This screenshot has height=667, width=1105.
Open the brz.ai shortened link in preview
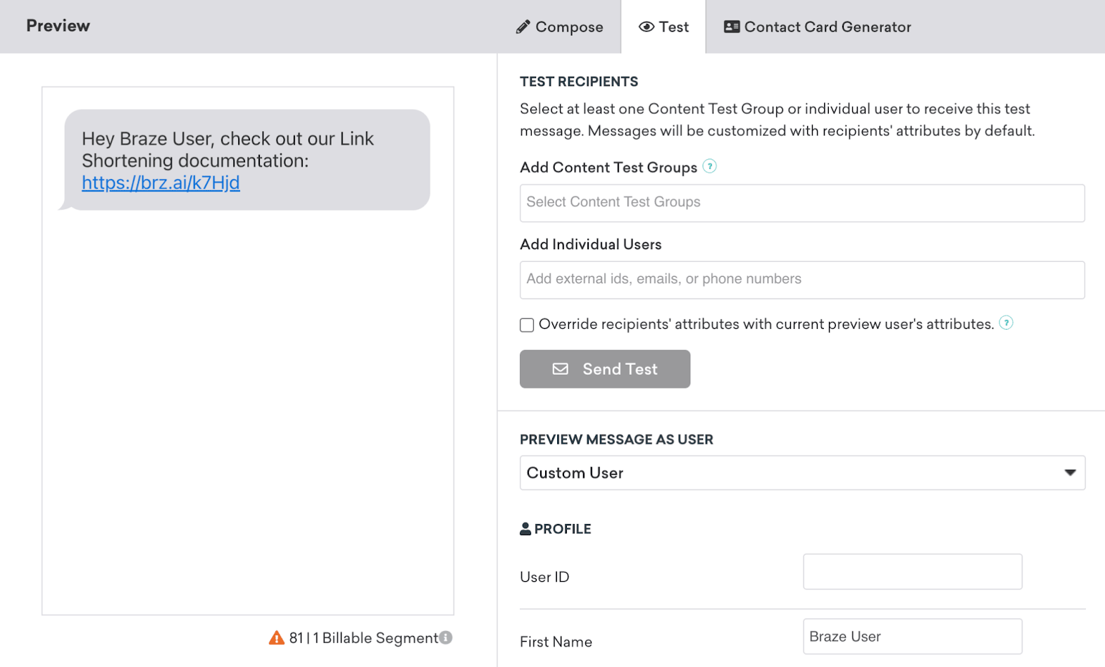pos(161,182)
